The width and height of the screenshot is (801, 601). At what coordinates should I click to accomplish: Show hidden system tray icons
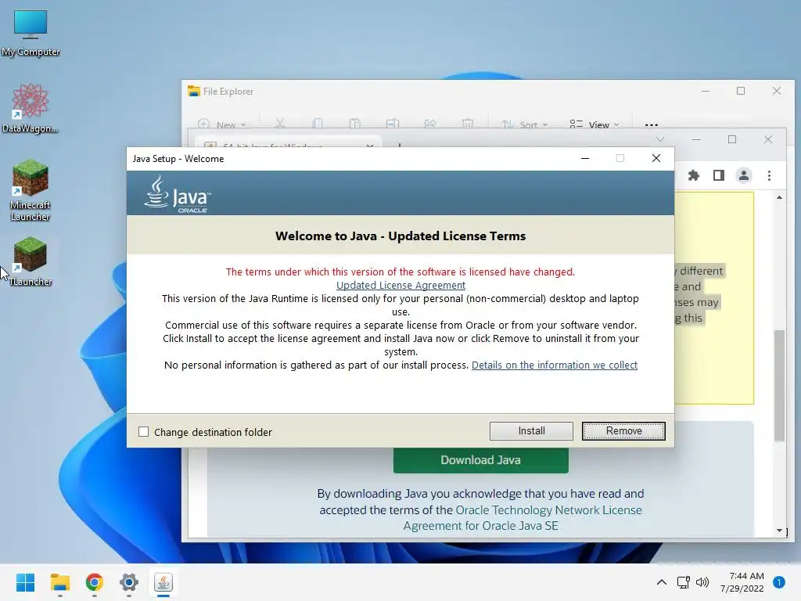point(662,582)
